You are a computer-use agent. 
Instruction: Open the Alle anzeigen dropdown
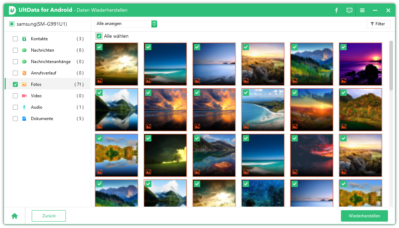pos(125,24)
